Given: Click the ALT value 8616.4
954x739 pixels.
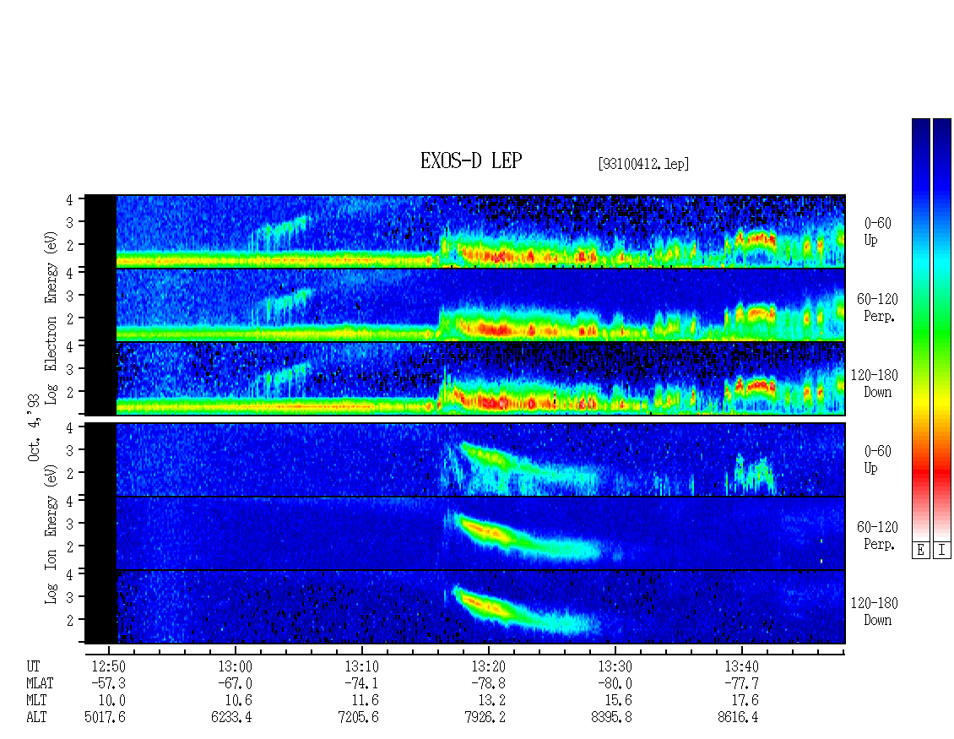Looking at the screenshot, I should [x=738, y=718].
